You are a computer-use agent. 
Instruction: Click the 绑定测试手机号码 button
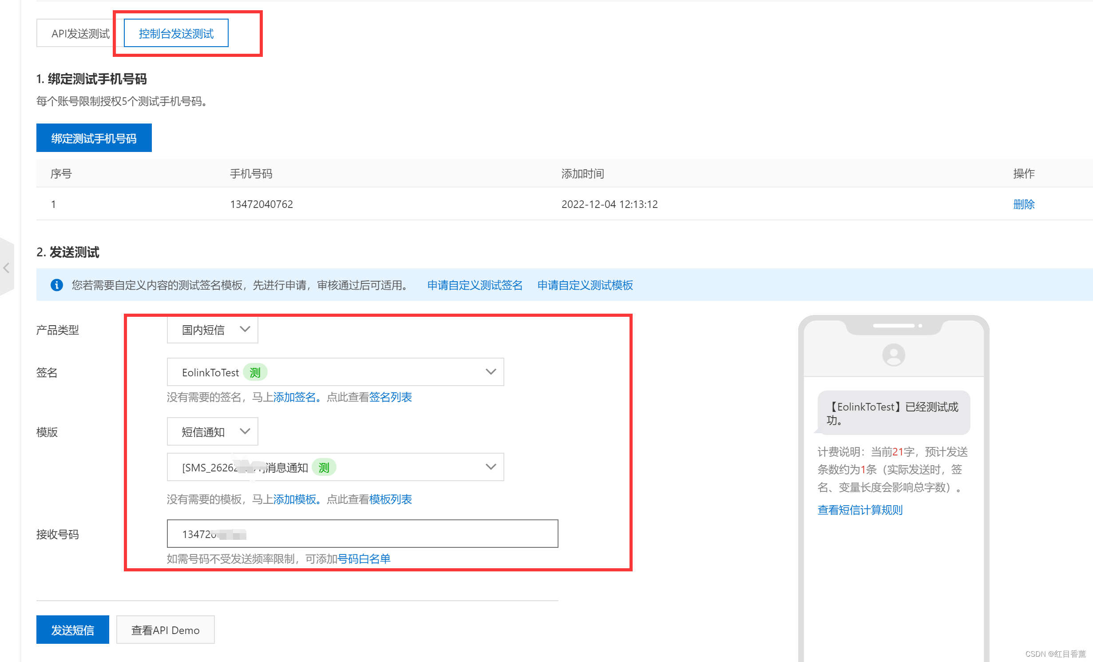94,138
